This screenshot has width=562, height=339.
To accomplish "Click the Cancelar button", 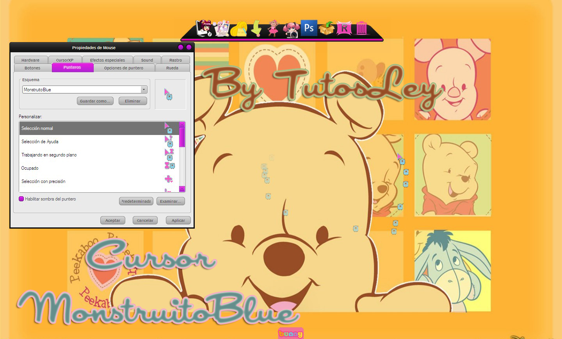I will click(x=145, y=220).
